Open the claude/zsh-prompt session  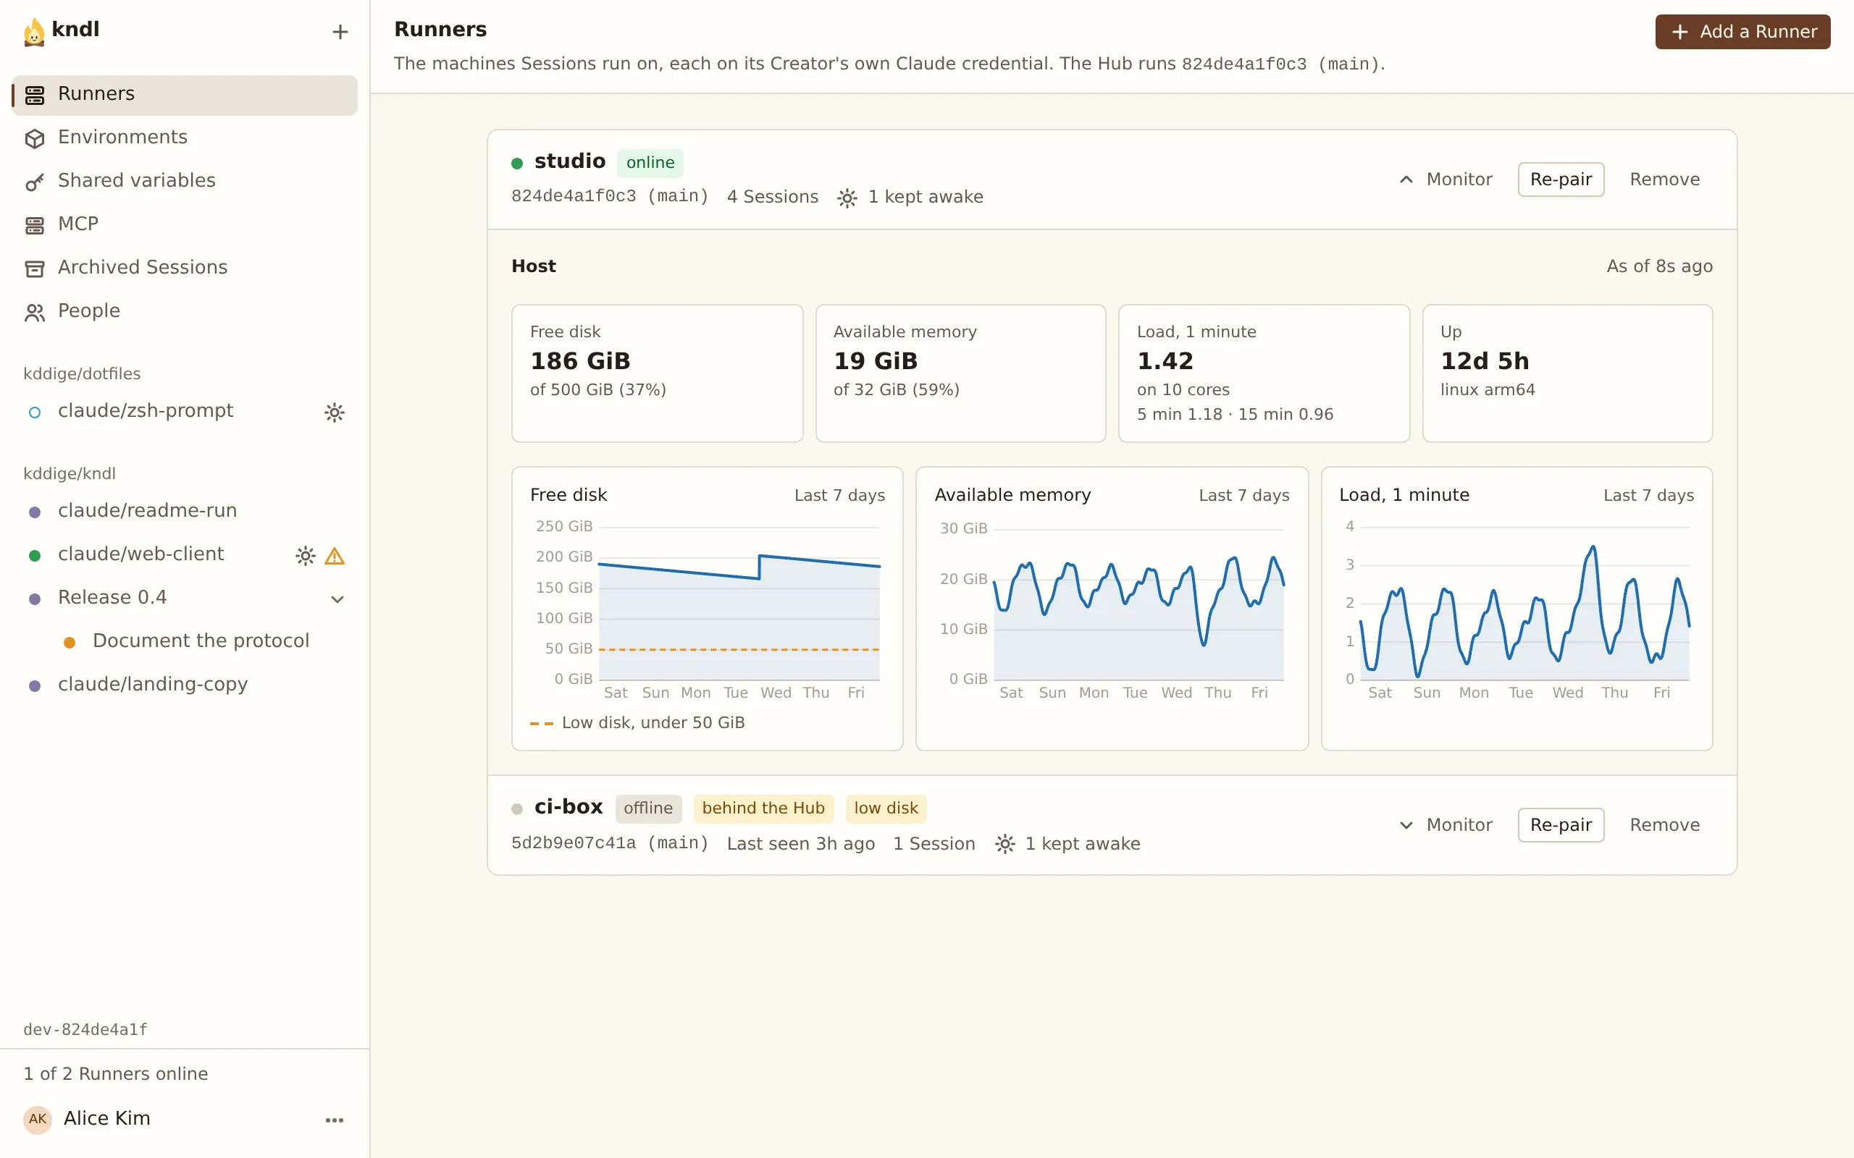[185, 411]
